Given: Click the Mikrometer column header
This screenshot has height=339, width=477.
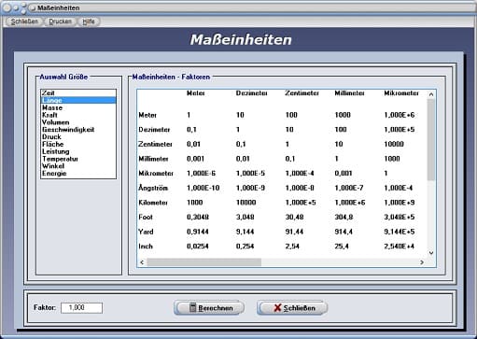Looking at the screenshot, I should pos(401,93).
